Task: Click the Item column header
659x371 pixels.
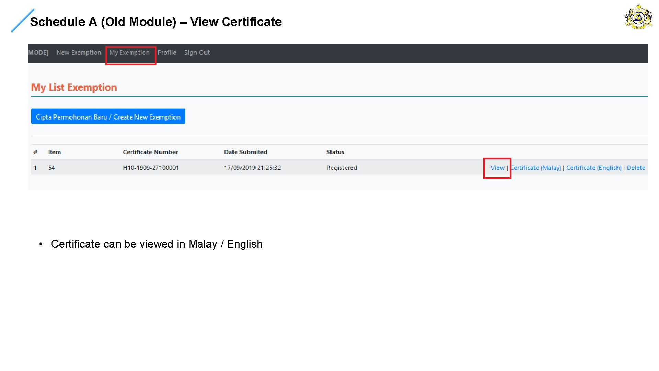Action: [54, 152]
